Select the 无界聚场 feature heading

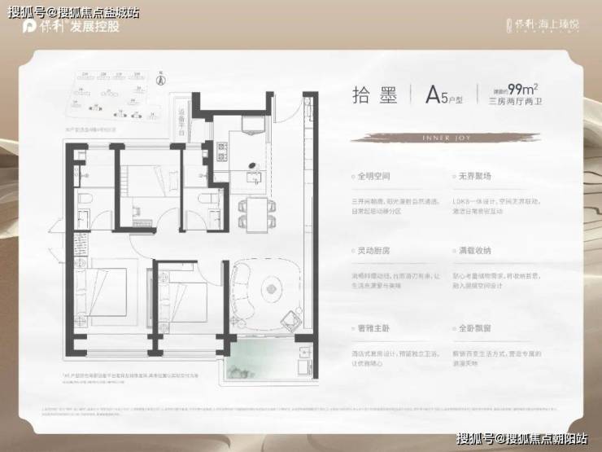[x=475, y=177]
